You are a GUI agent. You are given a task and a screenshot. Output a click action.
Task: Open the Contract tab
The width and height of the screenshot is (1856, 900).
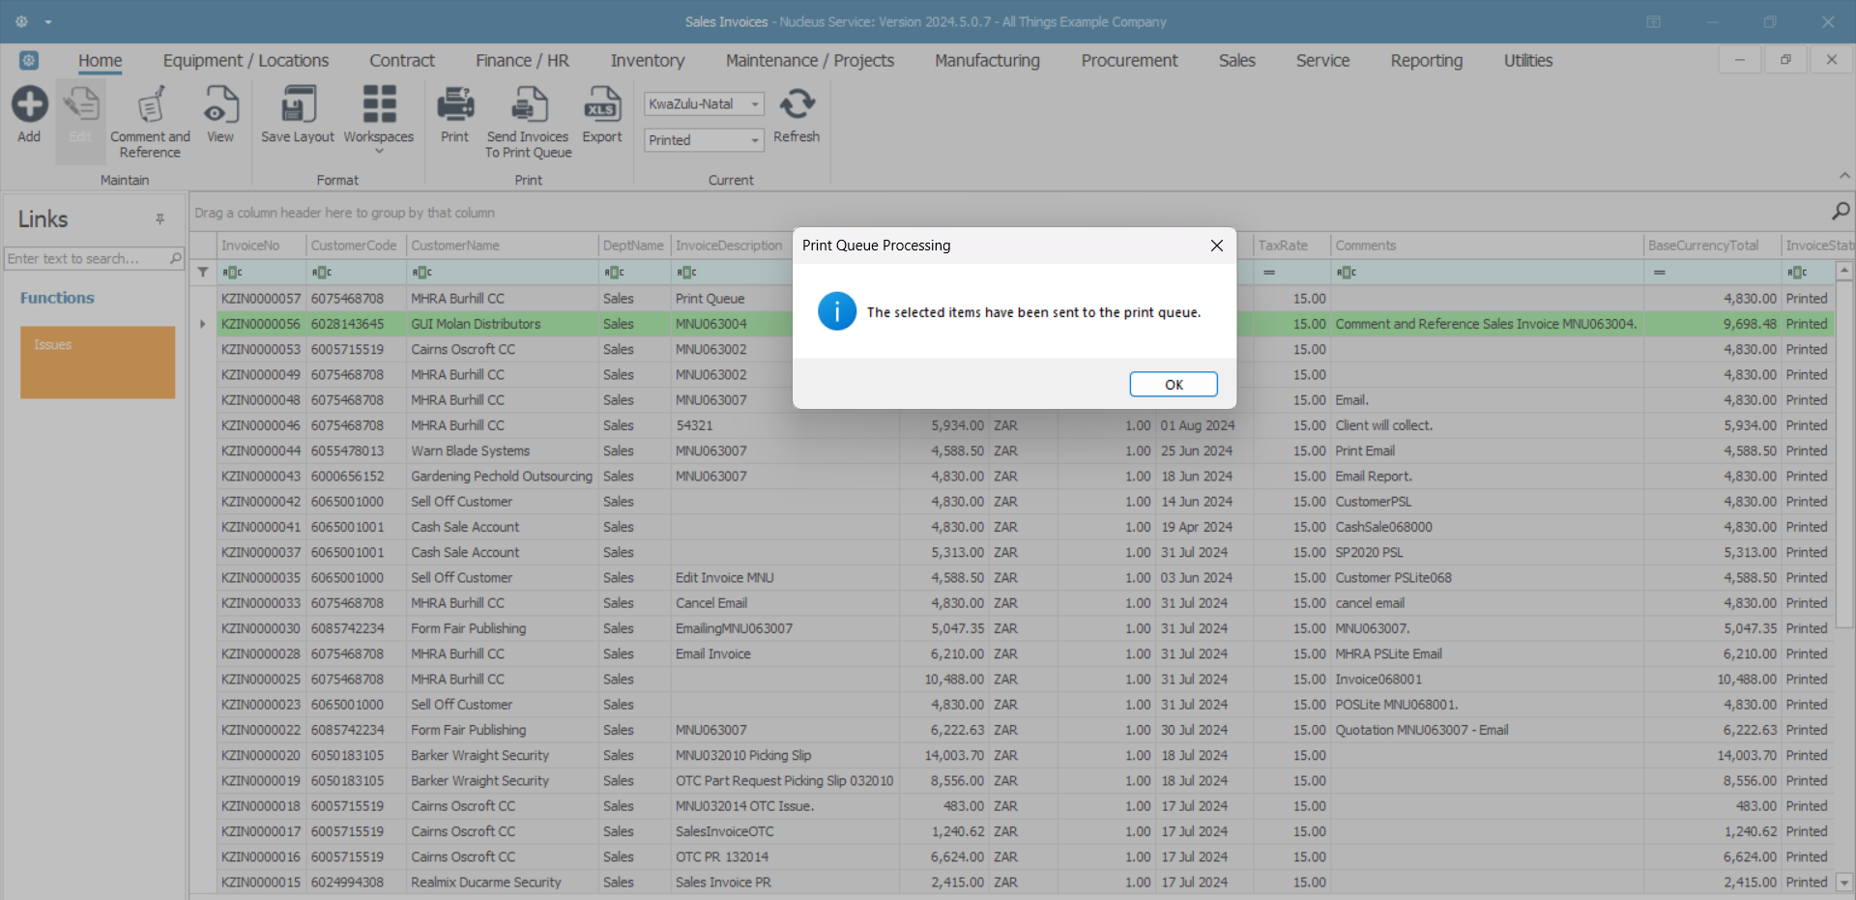tap(402, 60)
